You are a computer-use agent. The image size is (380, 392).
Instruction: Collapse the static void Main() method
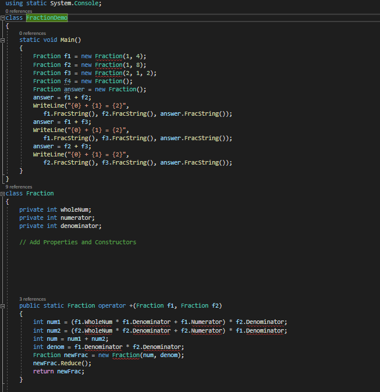pyautogui.click(x=2, y=40)
